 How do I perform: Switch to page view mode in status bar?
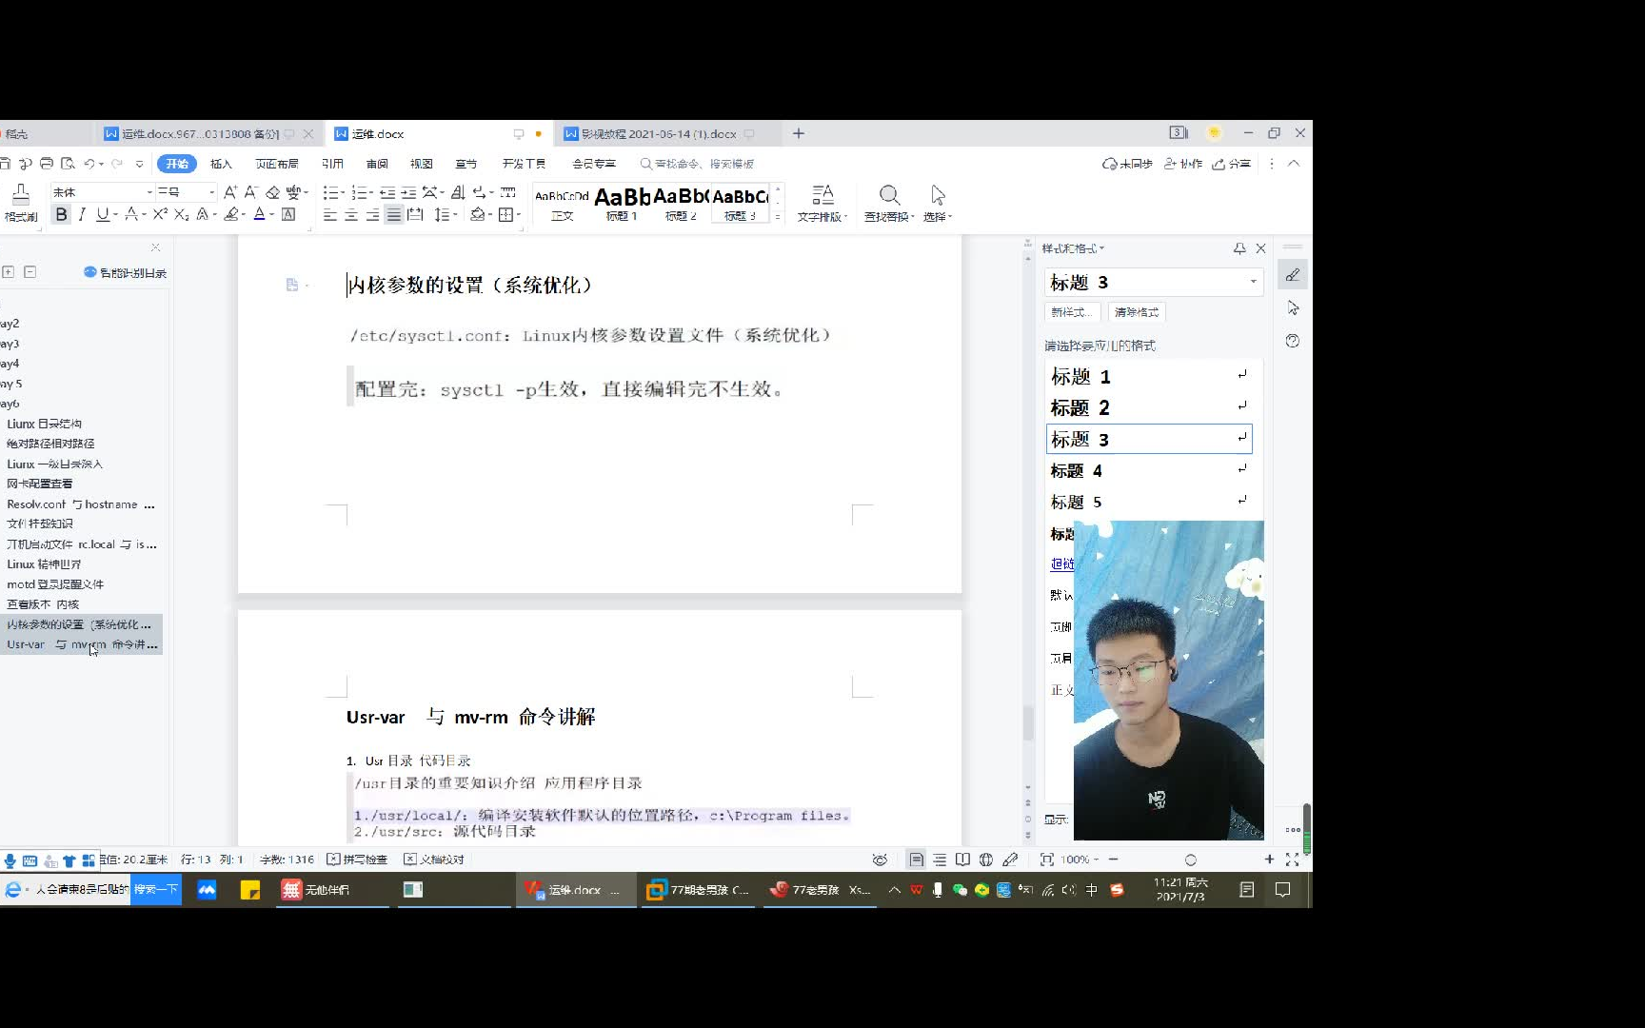917,860
